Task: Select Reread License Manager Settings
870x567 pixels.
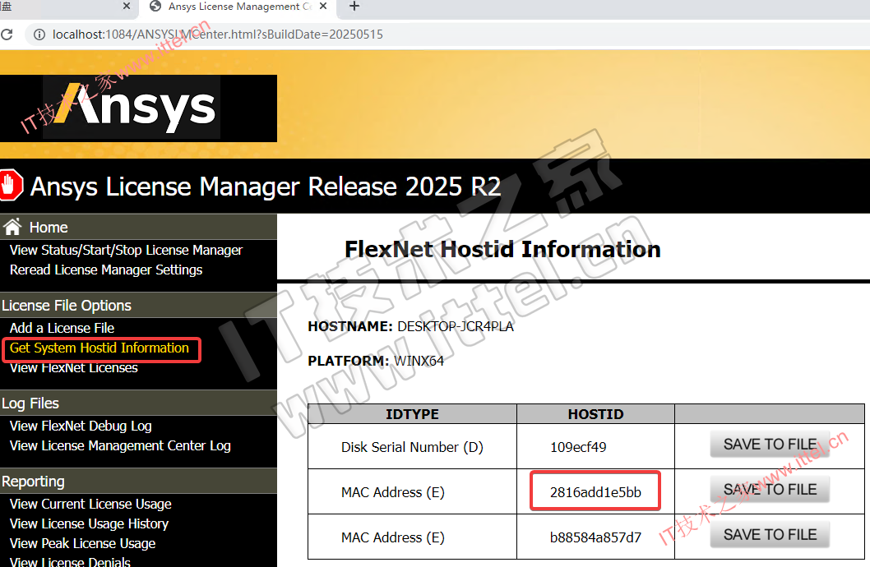Action: click(x=106, y=270)
